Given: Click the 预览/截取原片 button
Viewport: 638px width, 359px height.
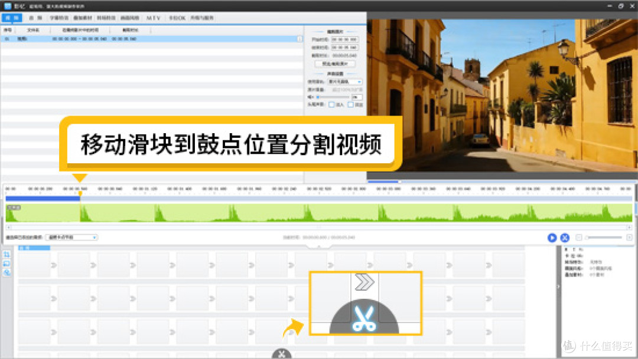Looking at the screenshot, I should tap(335, 64).
